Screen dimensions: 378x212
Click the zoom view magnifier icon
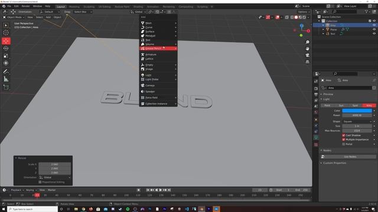[307, 42]
